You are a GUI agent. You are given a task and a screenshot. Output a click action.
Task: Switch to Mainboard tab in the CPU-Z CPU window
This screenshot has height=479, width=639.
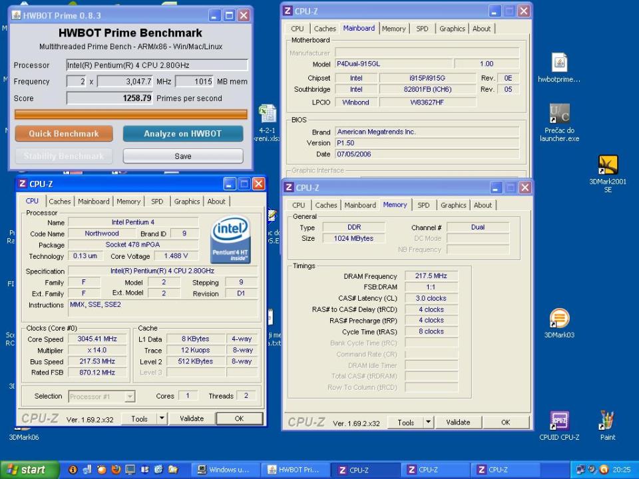[x=94, y=201]
